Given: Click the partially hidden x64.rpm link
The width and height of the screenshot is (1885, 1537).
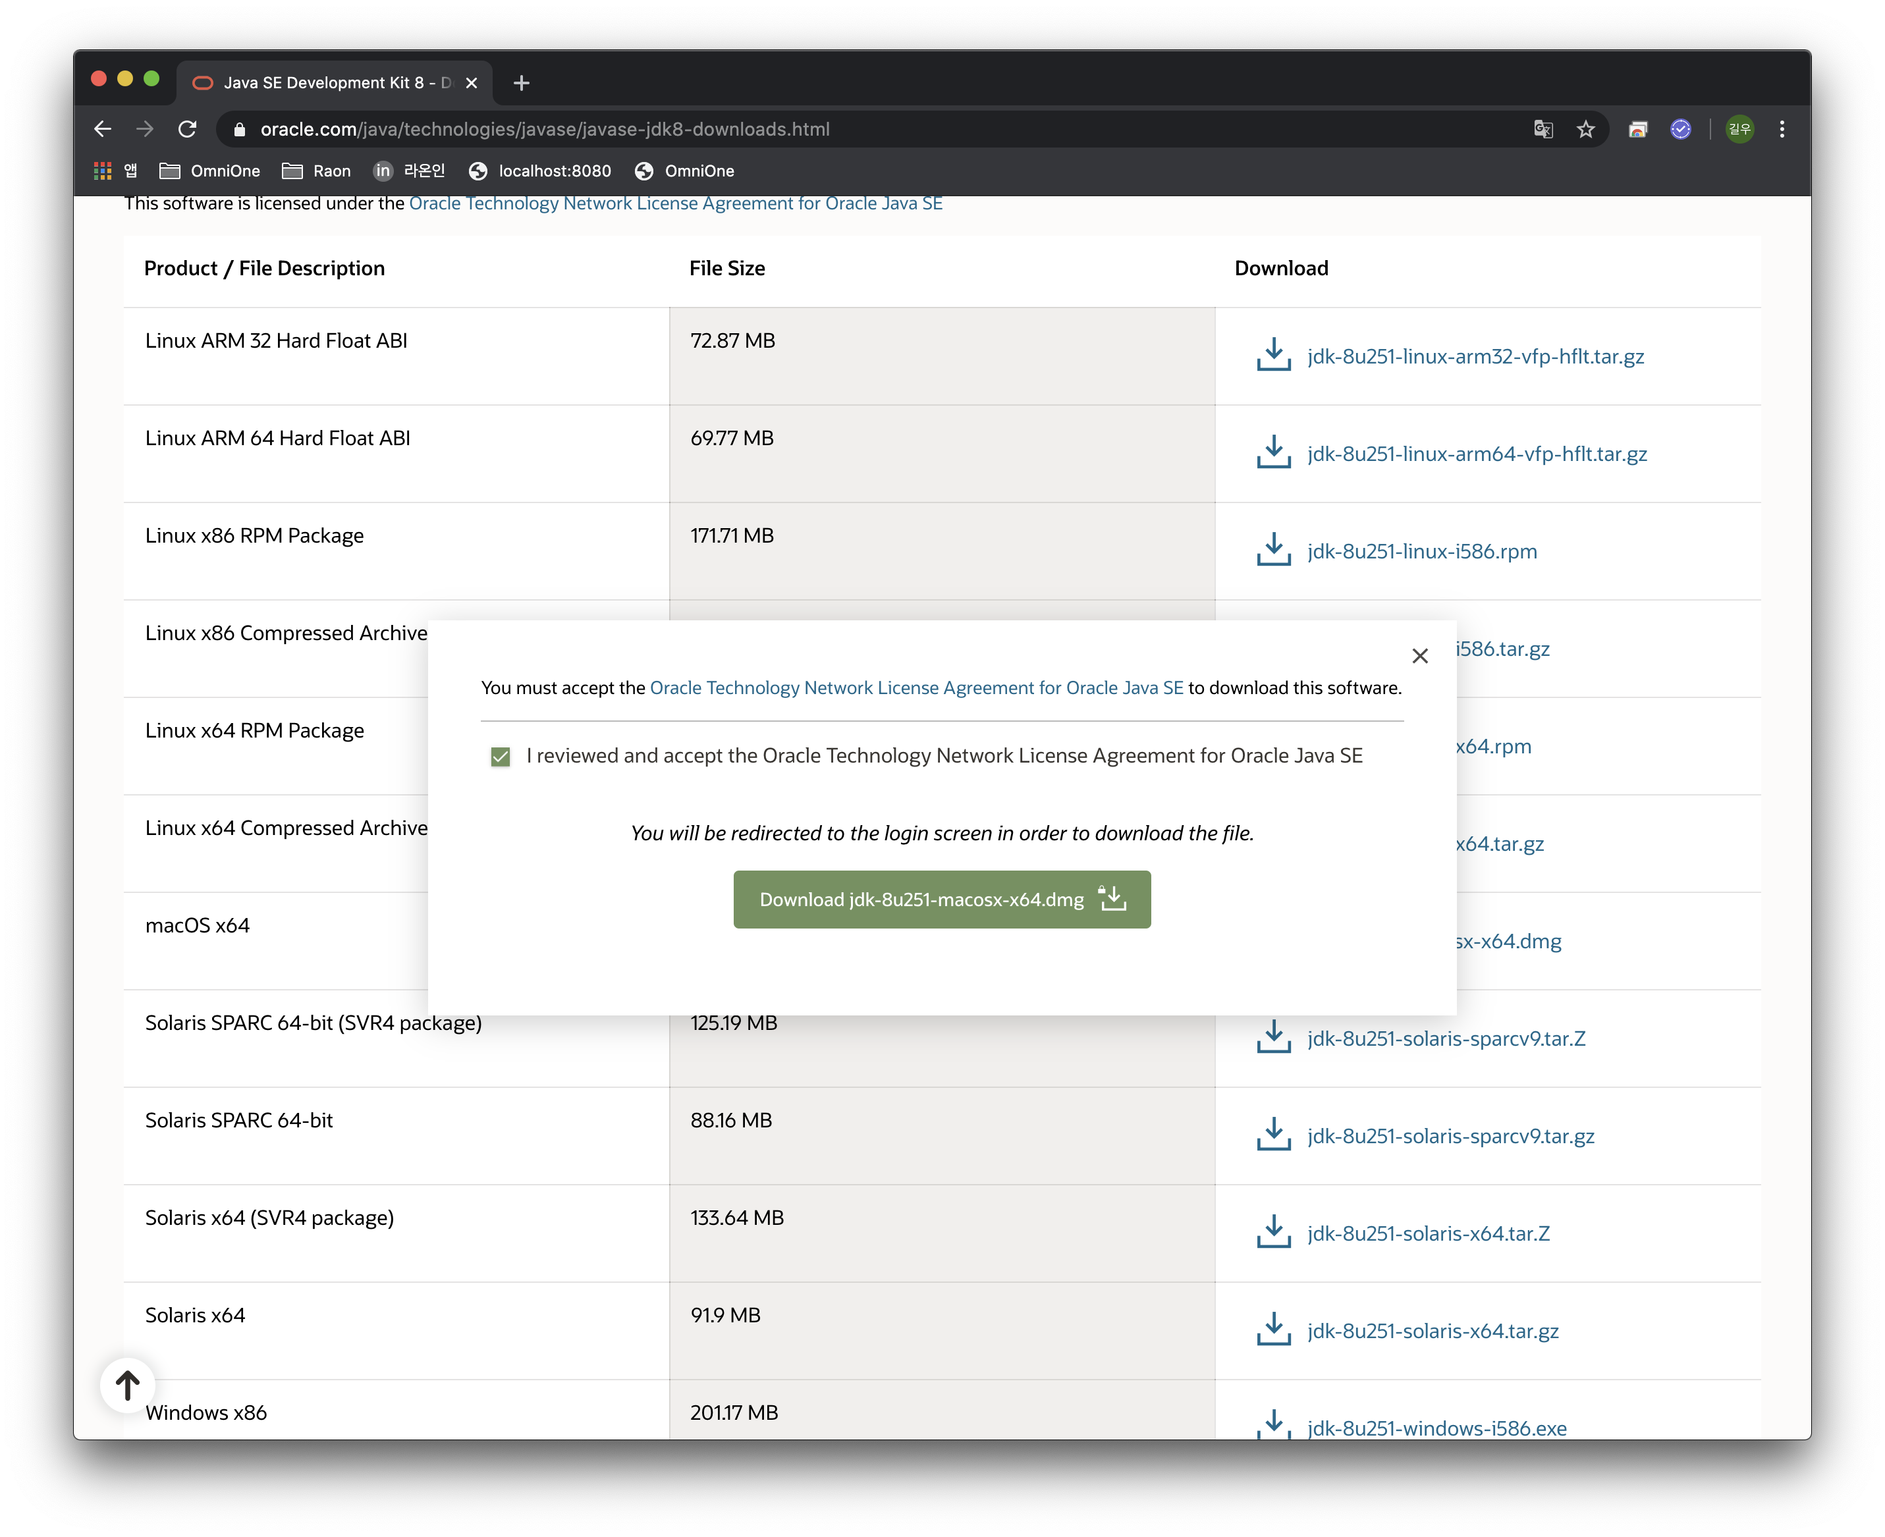Looking at the screenshot, I should [1494, 746].
